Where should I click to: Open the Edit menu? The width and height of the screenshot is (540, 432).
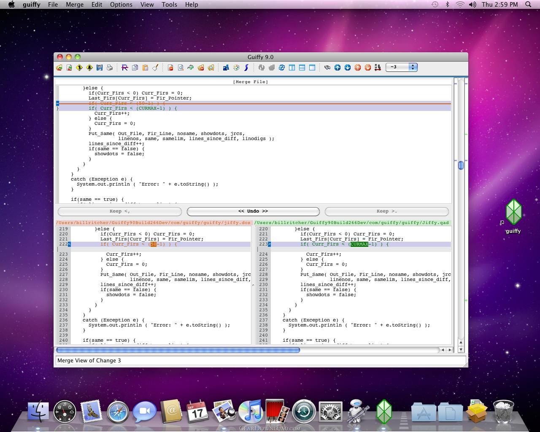(97, 5)
